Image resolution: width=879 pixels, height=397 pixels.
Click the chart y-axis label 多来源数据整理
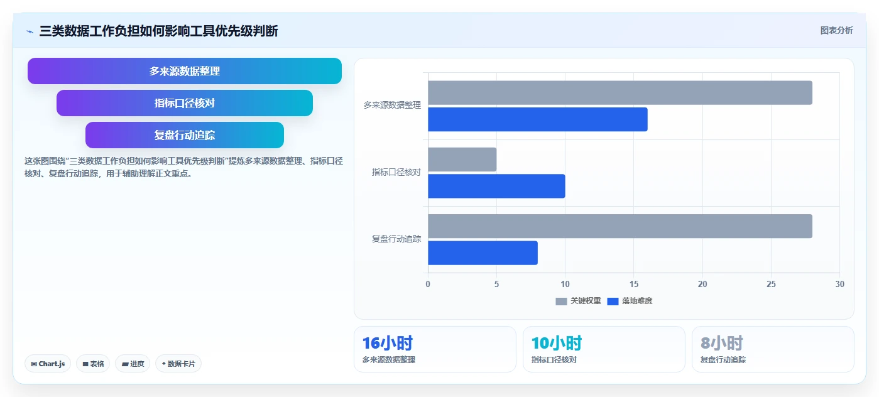(392, 106)
